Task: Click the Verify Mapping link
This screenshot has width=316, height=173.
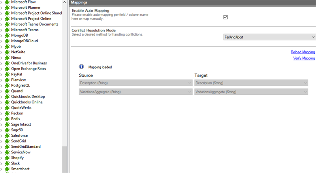Action: 304,58
